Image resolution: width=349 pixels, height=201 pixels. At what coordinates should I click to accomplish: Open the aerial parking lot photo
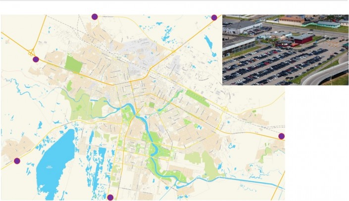coord(285,50)
